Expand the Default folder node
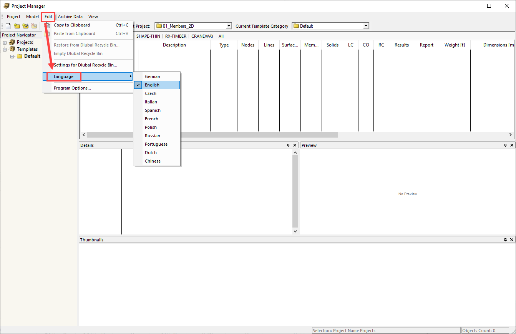This screenshot has height=334, width=516. 12,56
